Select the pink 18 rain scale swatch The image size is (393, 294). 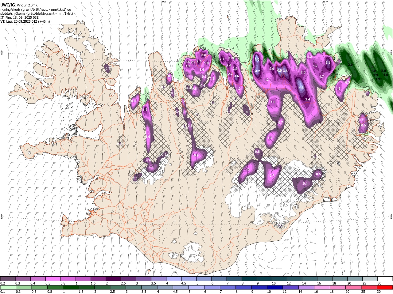(338, 287)
